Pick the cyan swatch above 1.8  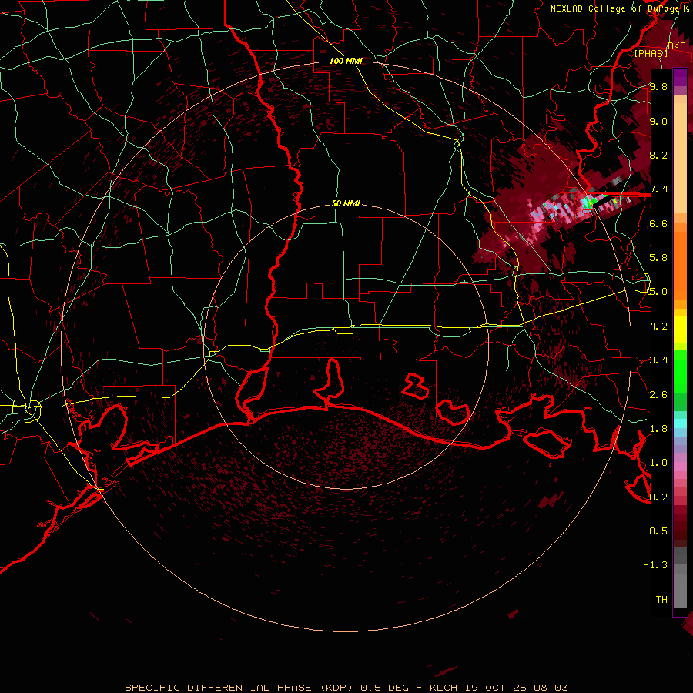[680, 423]
